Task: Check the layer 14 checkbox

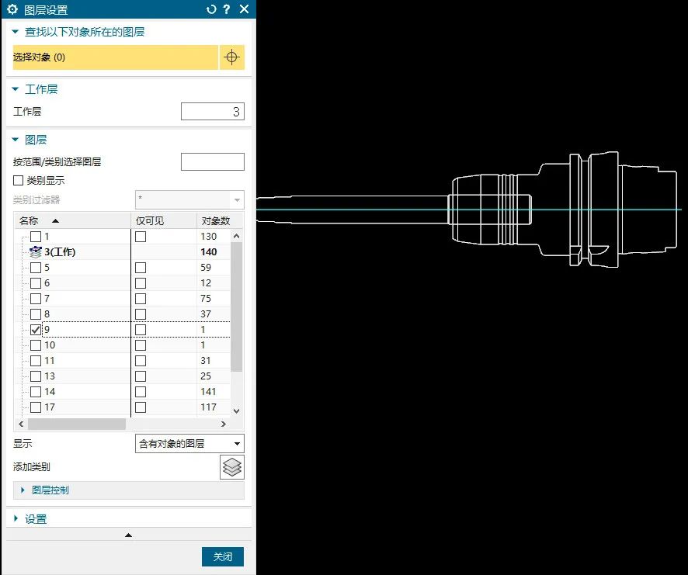Action: click(36, 392)
